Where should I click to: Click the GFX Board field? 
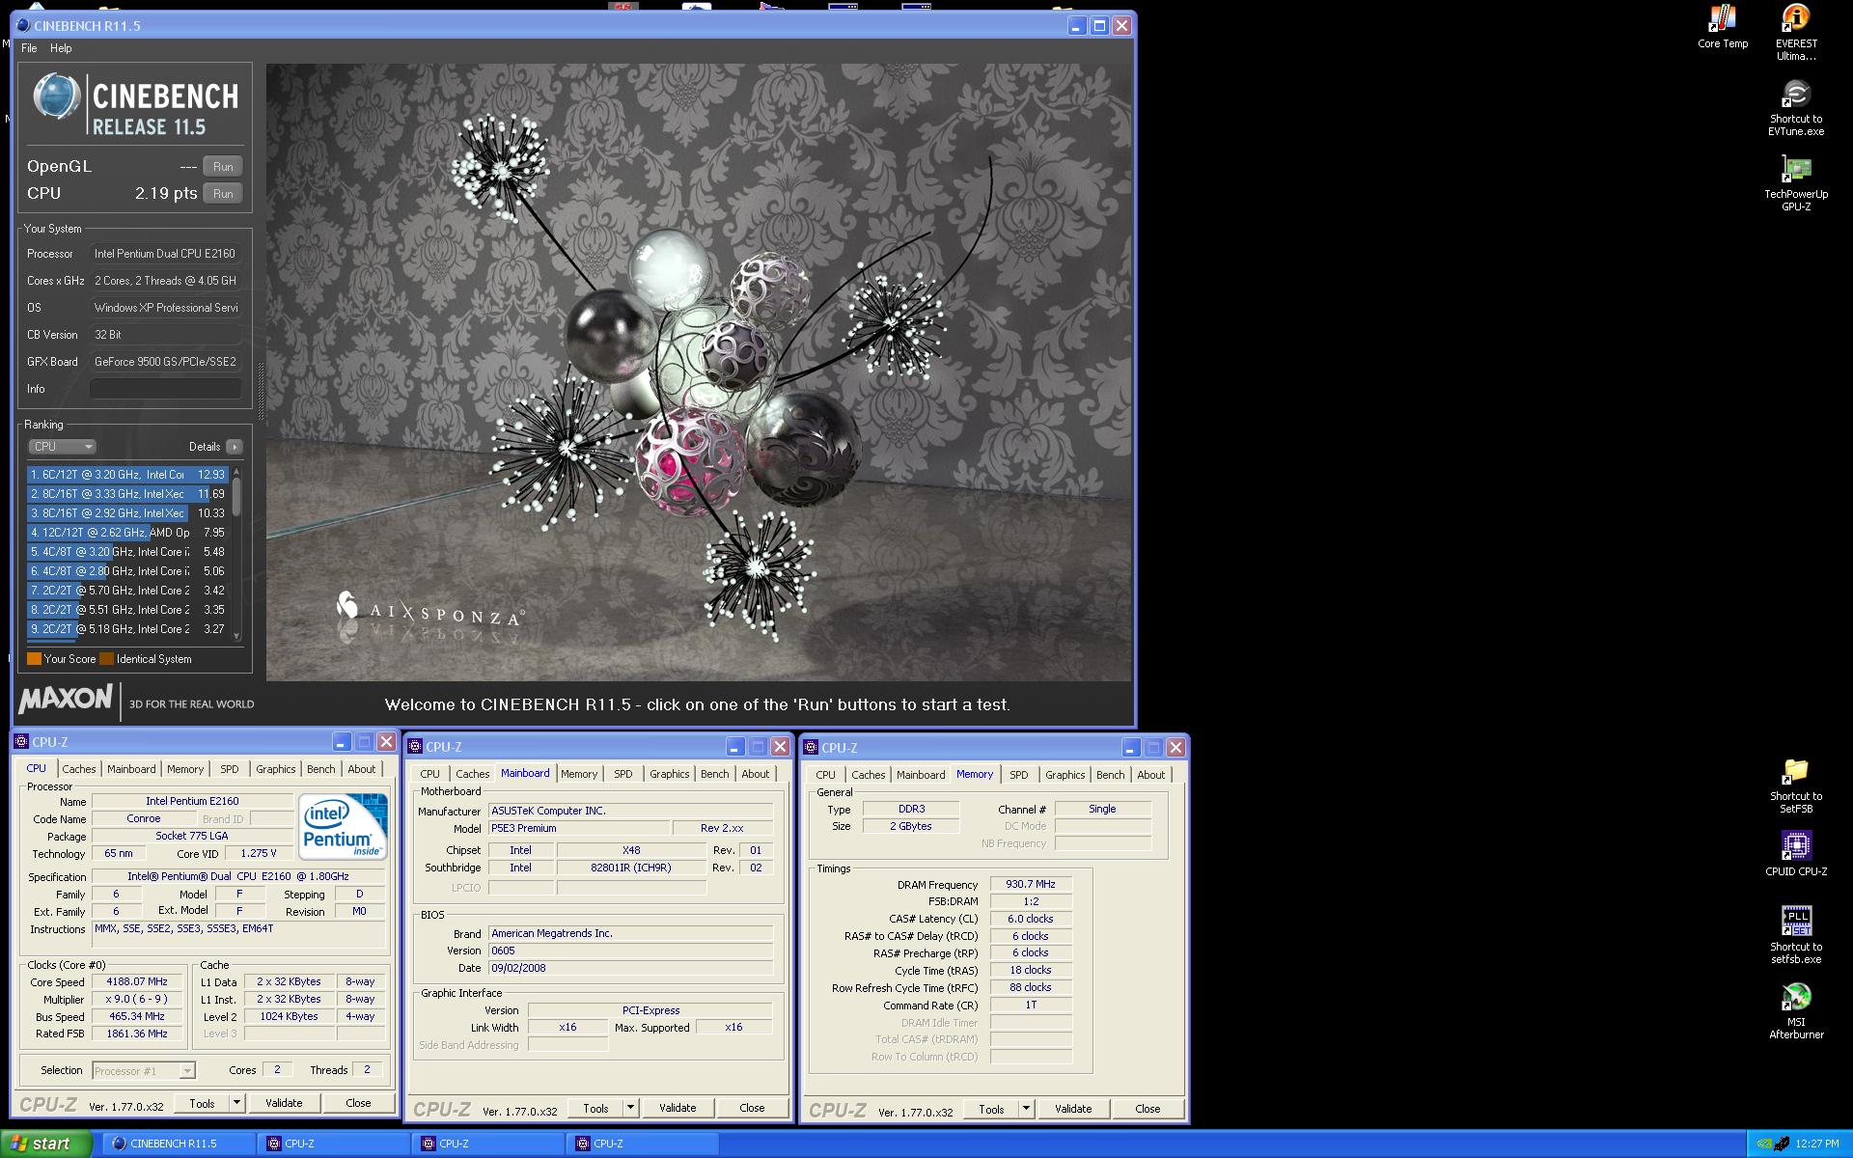(165, 362)
